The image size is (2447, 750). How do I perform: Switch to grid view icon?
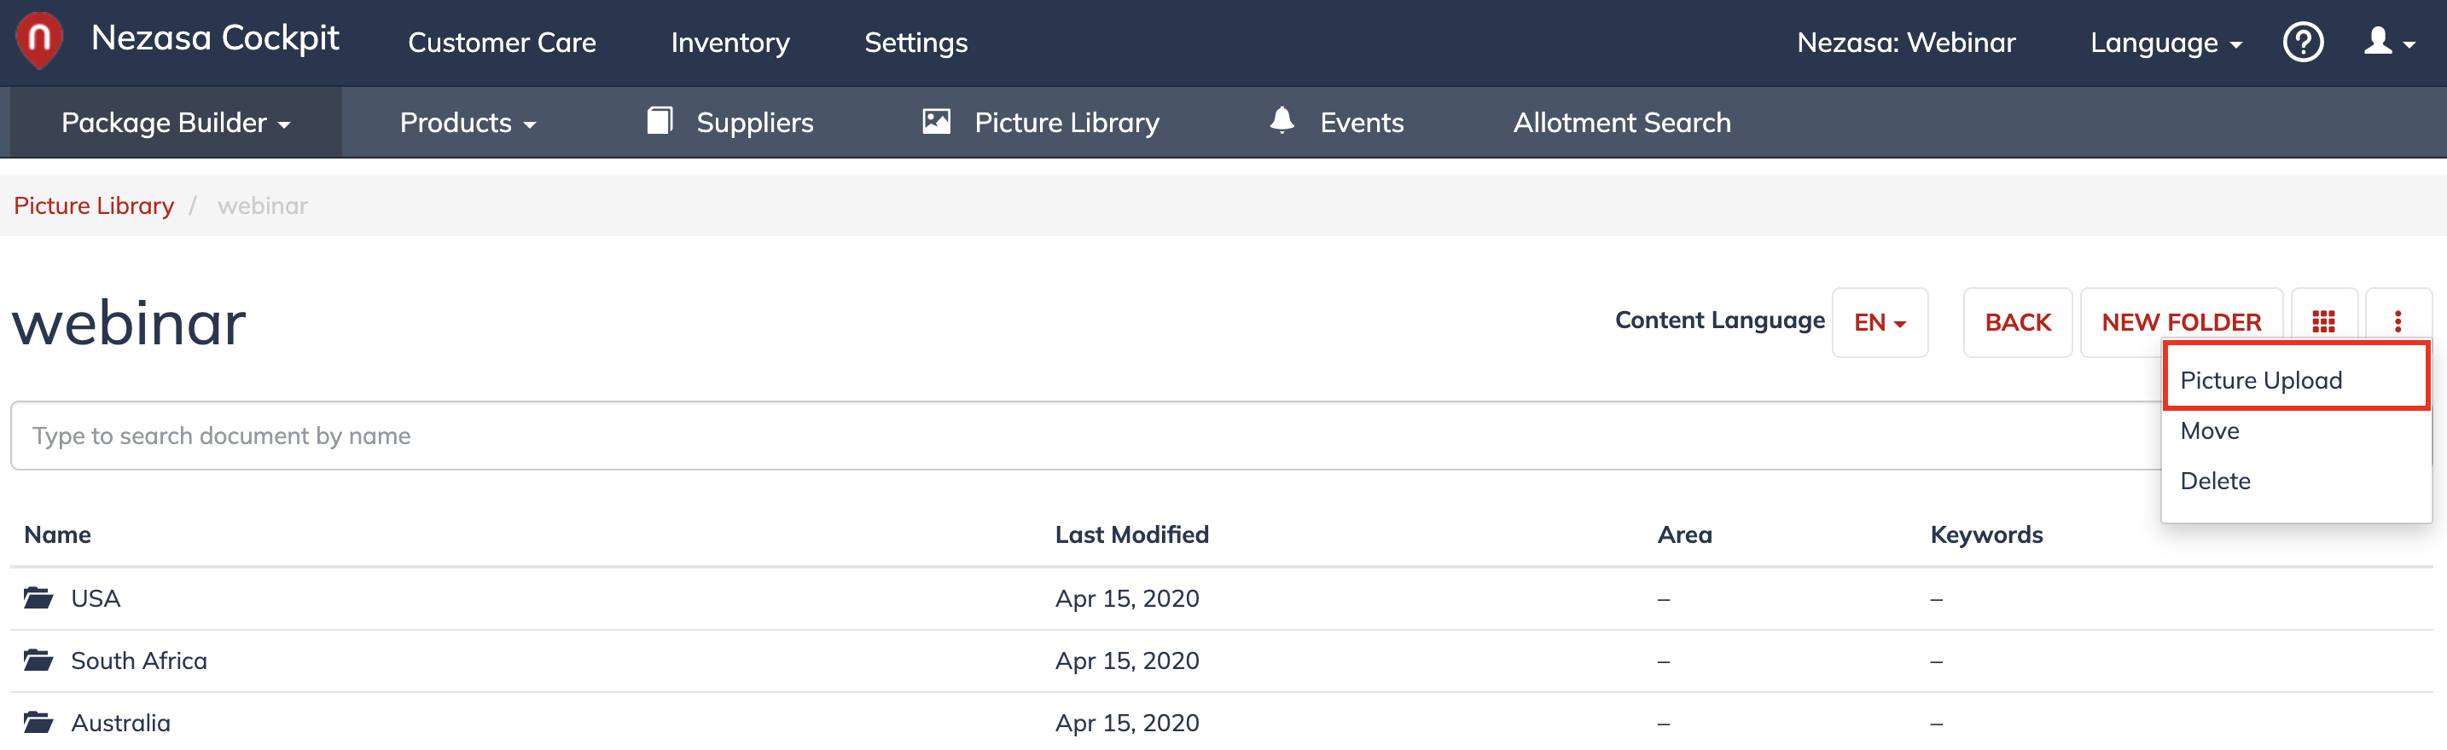(x=2323, y=322)
